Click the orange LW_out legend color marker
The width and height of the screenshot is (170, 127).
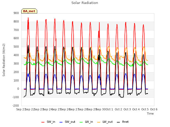tap(99, 122)
